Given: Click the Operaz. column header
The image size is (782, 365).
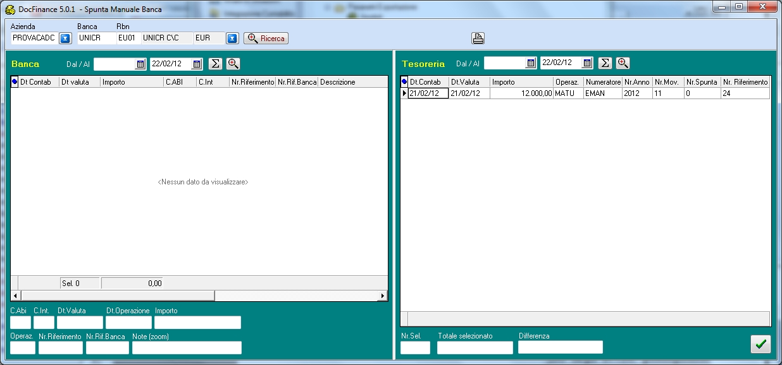Looking at the screenshot, I should pyautogui.click(x=568, y=82).
